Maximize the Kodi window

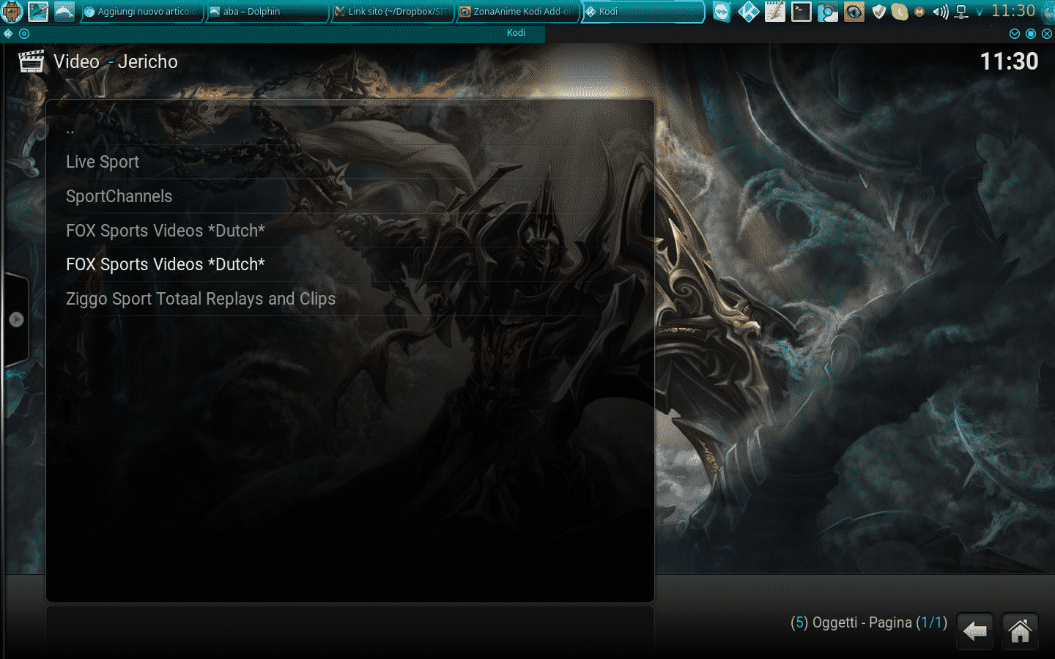click(x=1031, y=34)
